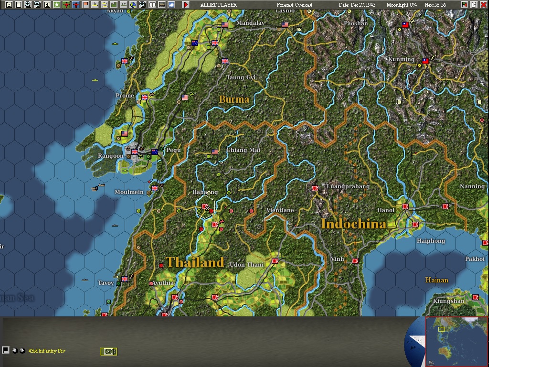Close the game with red X
This screenshot has height=367, width=550.
pyautogui.click(x=483, y=5)
